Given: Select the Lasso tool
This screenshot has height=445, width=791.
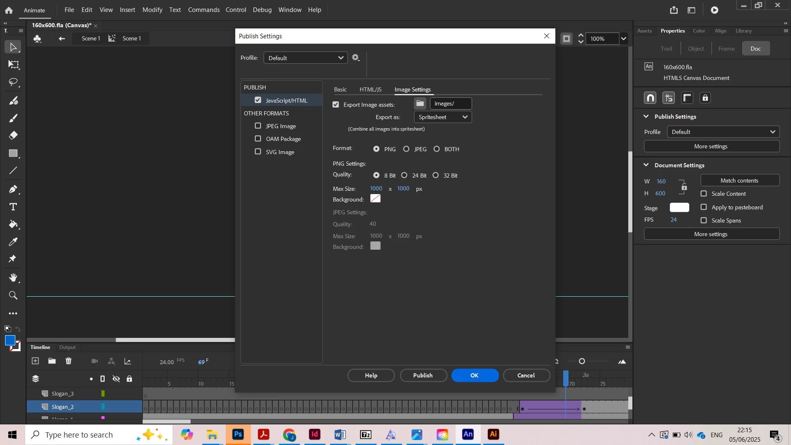Looking at the screenshot, I should click(13, 82).
